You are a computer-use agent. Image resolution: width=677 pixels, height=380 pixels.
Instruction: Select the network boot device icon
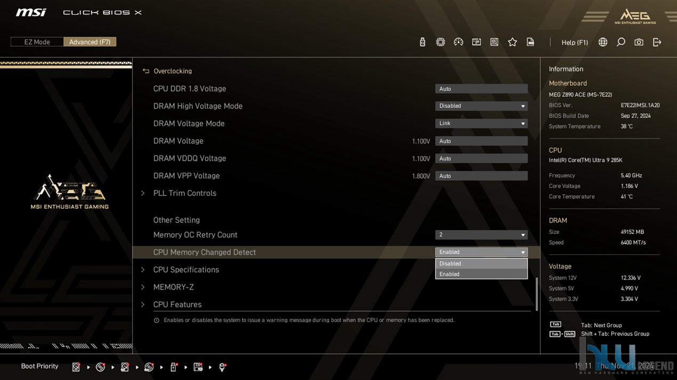click(x=222, y=367)
